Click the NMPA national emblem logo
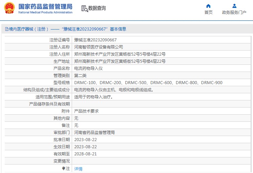Viewport: 253px width, 173px height. (9, 8)
